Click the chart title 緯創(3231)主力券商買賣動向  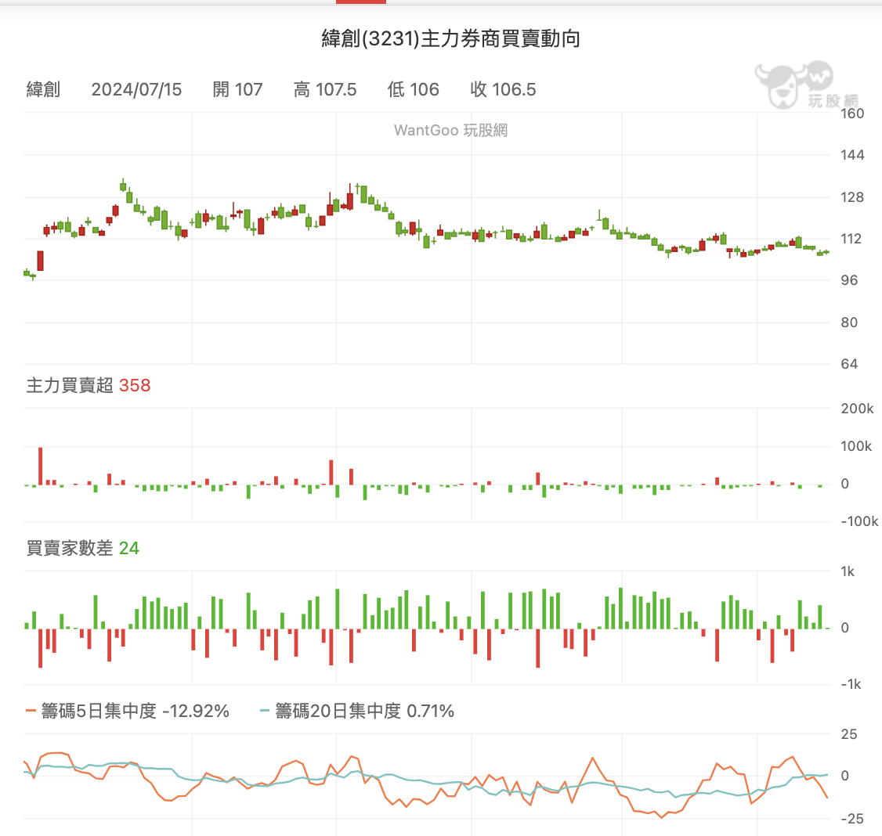point(450,39)
